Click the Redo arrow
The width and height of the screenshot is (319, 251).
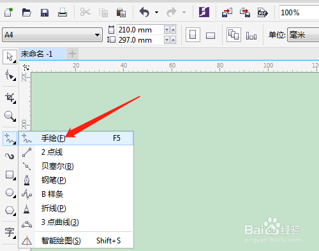click(172, 12)
